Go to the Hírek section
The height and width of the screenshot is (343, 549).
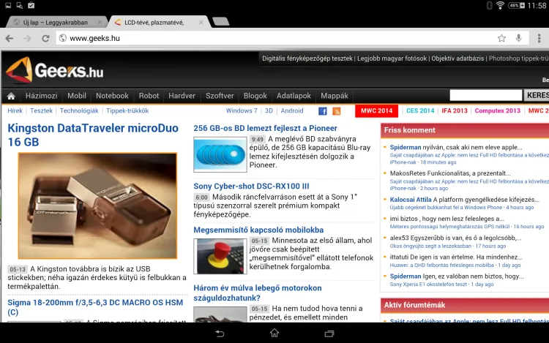(x=15, y=111)
